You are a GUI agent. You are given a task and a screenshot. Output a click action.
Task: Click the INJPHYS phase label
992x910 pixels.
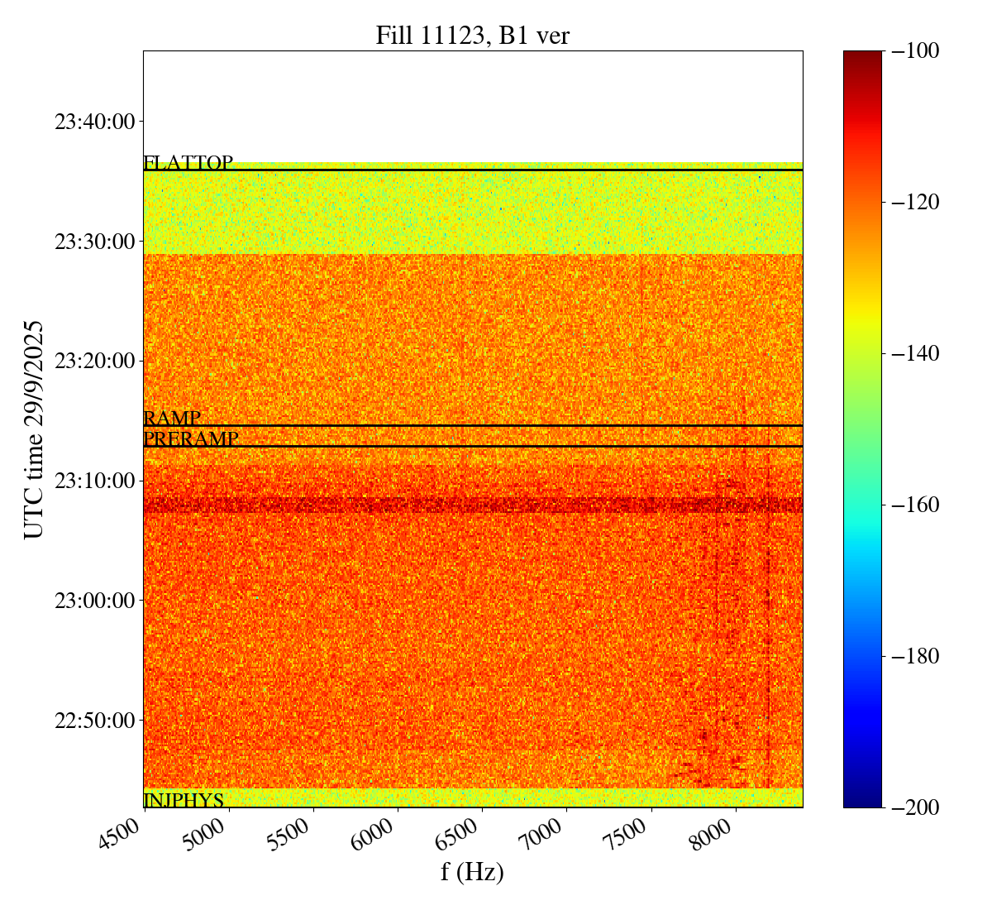point(184,800)
